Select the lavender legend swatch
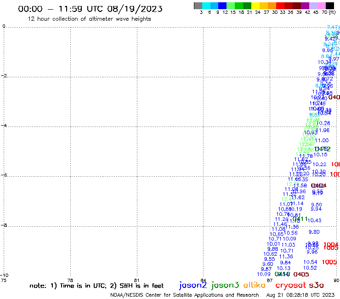Image resolution: width=340 pixels, height=299 pixels. pos(313,6)
